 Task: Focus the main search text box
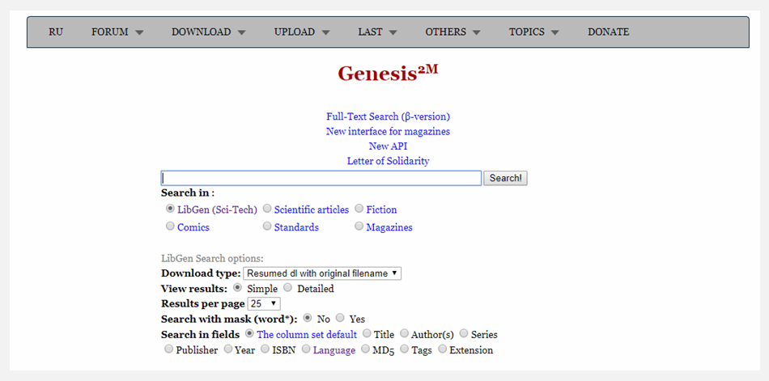pos(321,178)
